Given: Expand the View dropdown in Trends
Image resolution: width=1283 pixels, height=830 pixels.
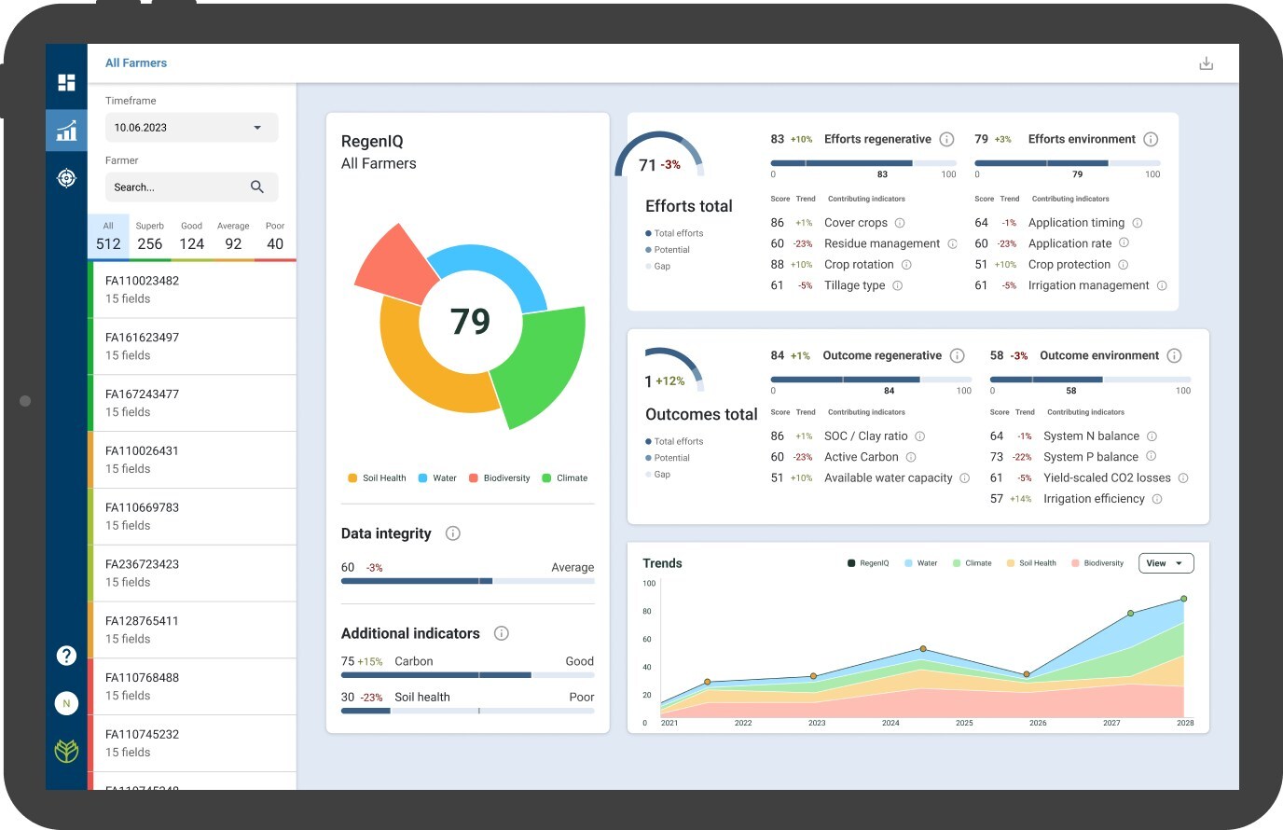Looking at the screenshot, I should [1165, 563].
